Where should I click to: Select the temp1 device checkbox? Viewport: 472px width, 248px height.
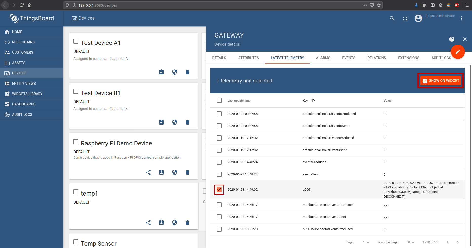click(76, 192)
